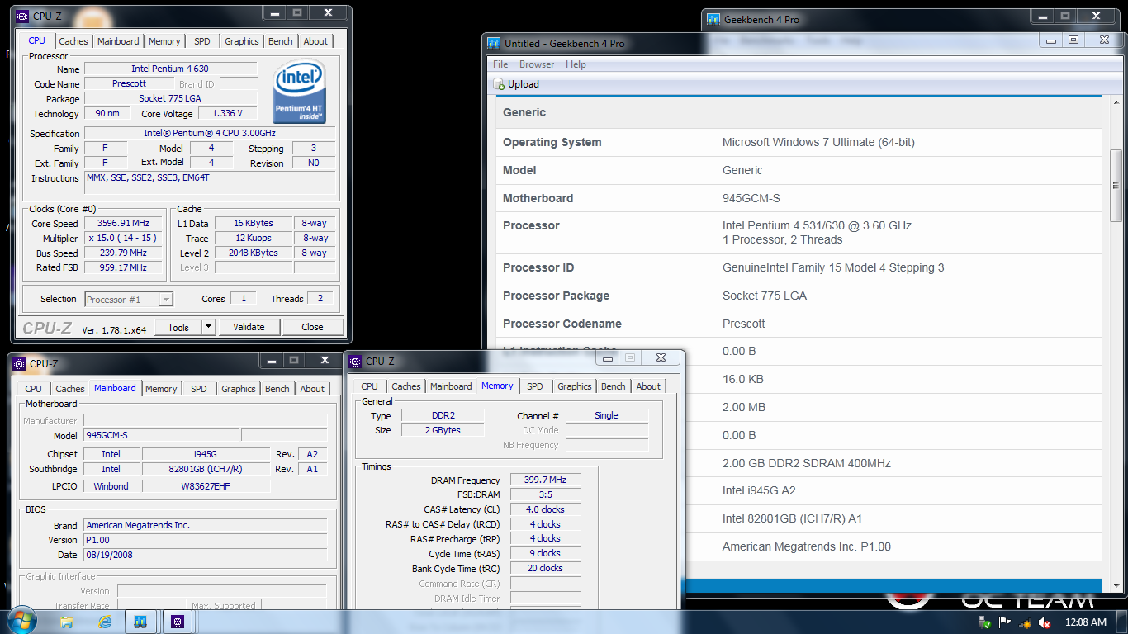Open the File menu in Geekbench
Screen dimensions: 1128x634
[x=500, y=64]
